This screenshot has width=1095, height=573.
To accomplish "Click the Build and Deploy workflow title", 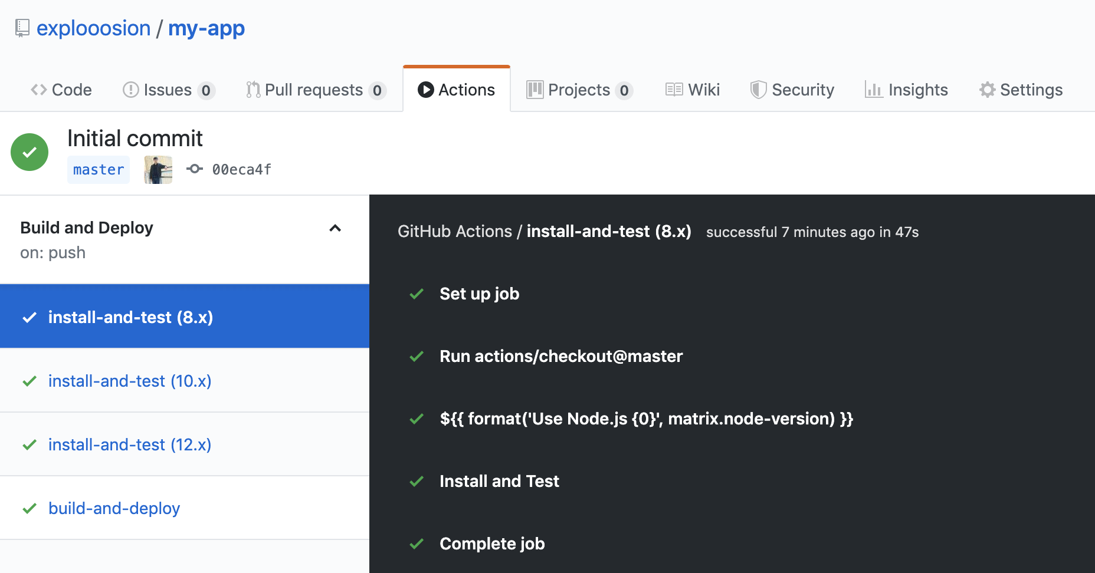I will 87,228.
